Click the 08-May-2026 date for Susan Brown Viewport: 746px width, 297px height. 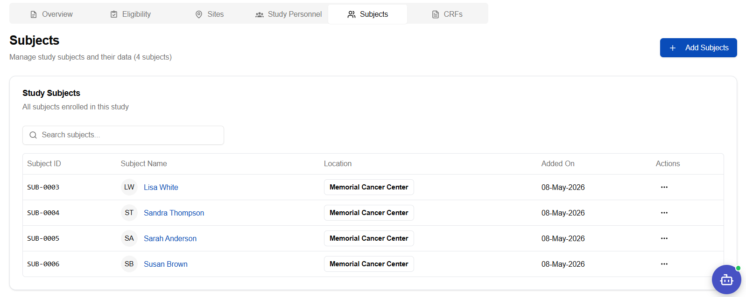(563, 264)
